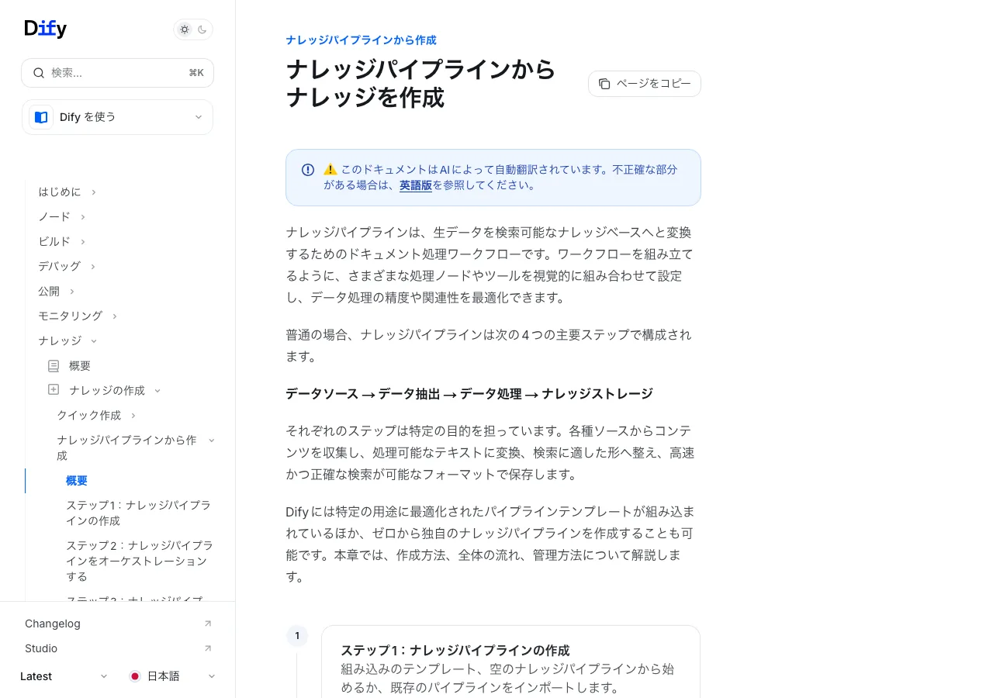993x698 pixels.
Task: Click the copy icon in ページをコピー
Action: coord(604,84)
